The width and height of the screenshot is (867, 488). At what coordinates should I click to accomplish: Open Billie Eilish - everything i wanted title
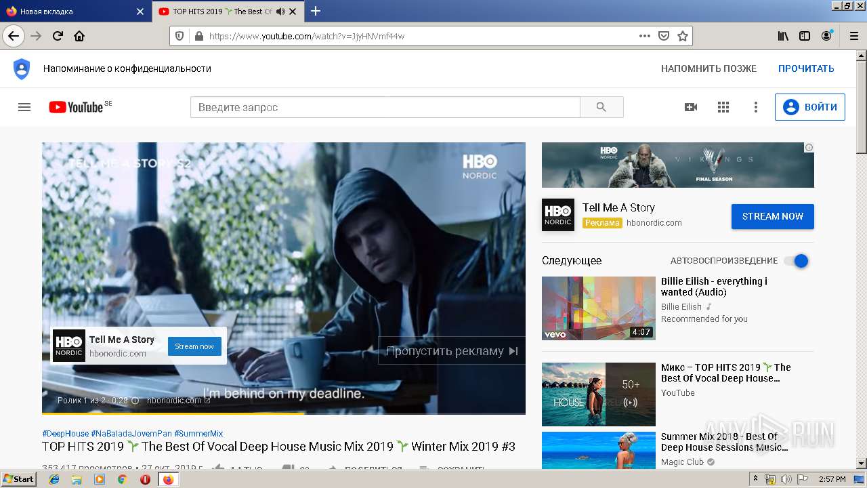pos(715,287)
